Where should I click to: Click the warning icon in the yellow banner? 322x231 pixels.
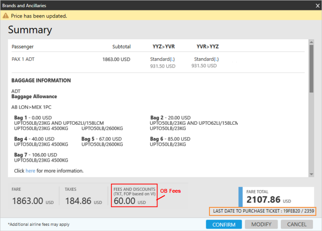pyautogui.click(x=6, y=16)
